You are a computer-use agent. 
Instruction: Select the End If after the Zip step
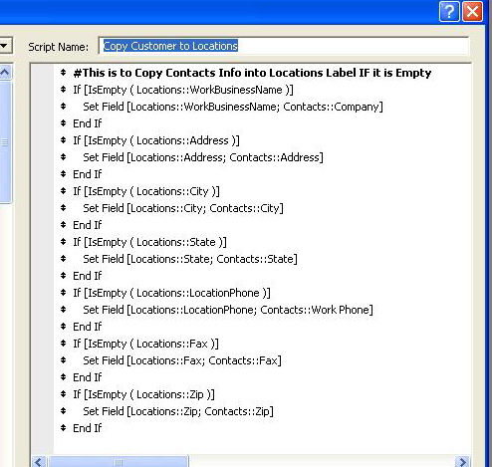coord(88,428)
